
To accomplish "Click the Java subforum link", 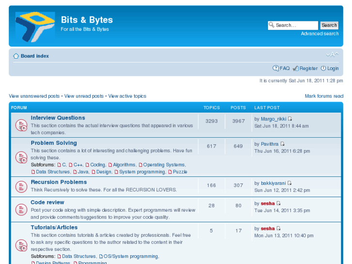I will tap(83, 172).
